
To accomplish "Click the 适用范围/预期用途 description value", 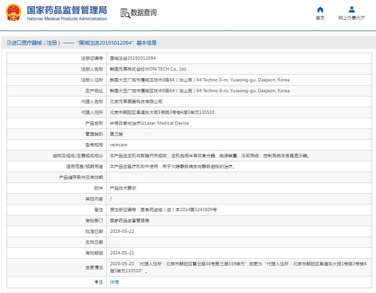I will 172,166.
